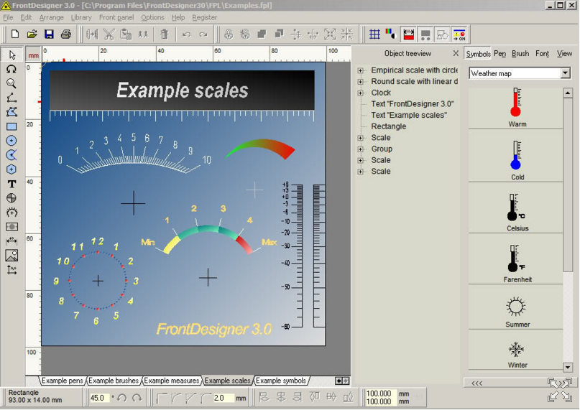
Task: Toggle the red ruler panel button
Action: tap(408, 34)
